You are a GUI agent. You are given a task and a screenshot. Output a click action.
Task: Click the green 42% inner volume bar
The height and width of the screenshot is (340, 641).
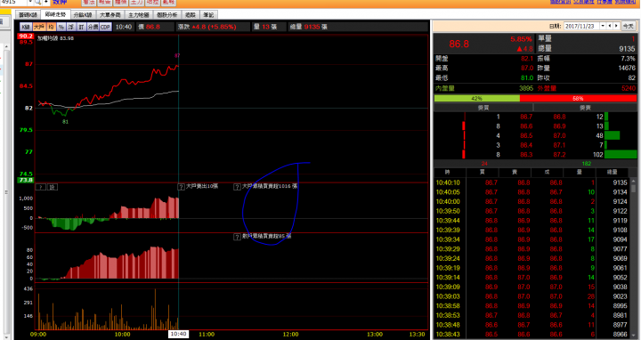476,99
